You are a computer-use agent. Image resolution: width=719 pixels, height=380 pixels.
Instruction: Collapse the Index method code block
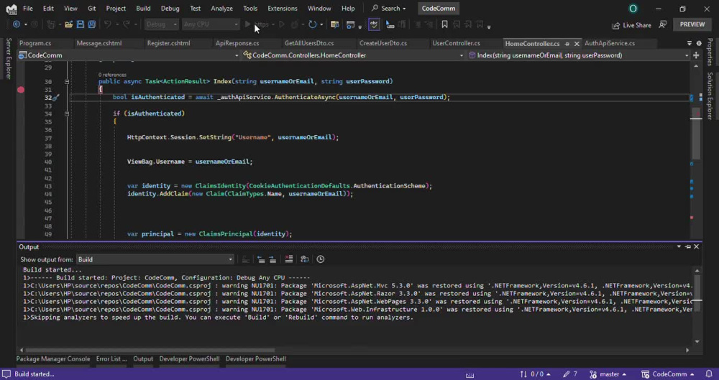point(66,82)
